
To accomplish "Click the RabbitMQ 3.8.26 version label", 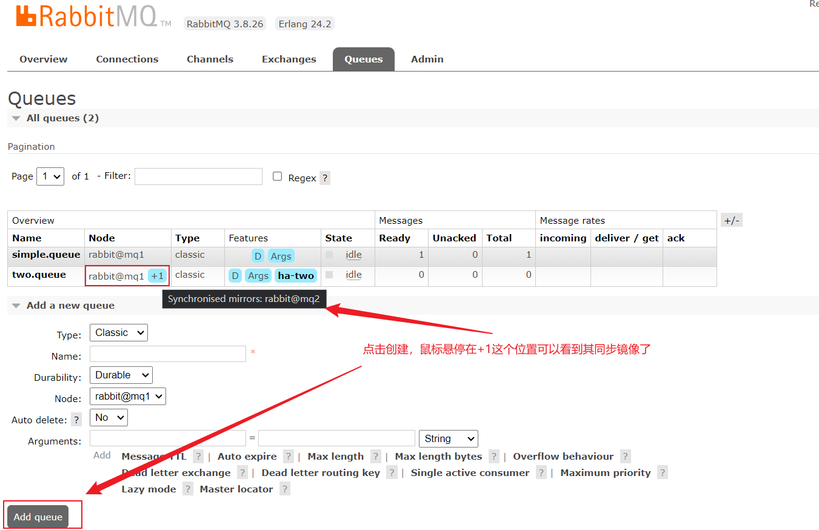I will (x=225, y=24).
